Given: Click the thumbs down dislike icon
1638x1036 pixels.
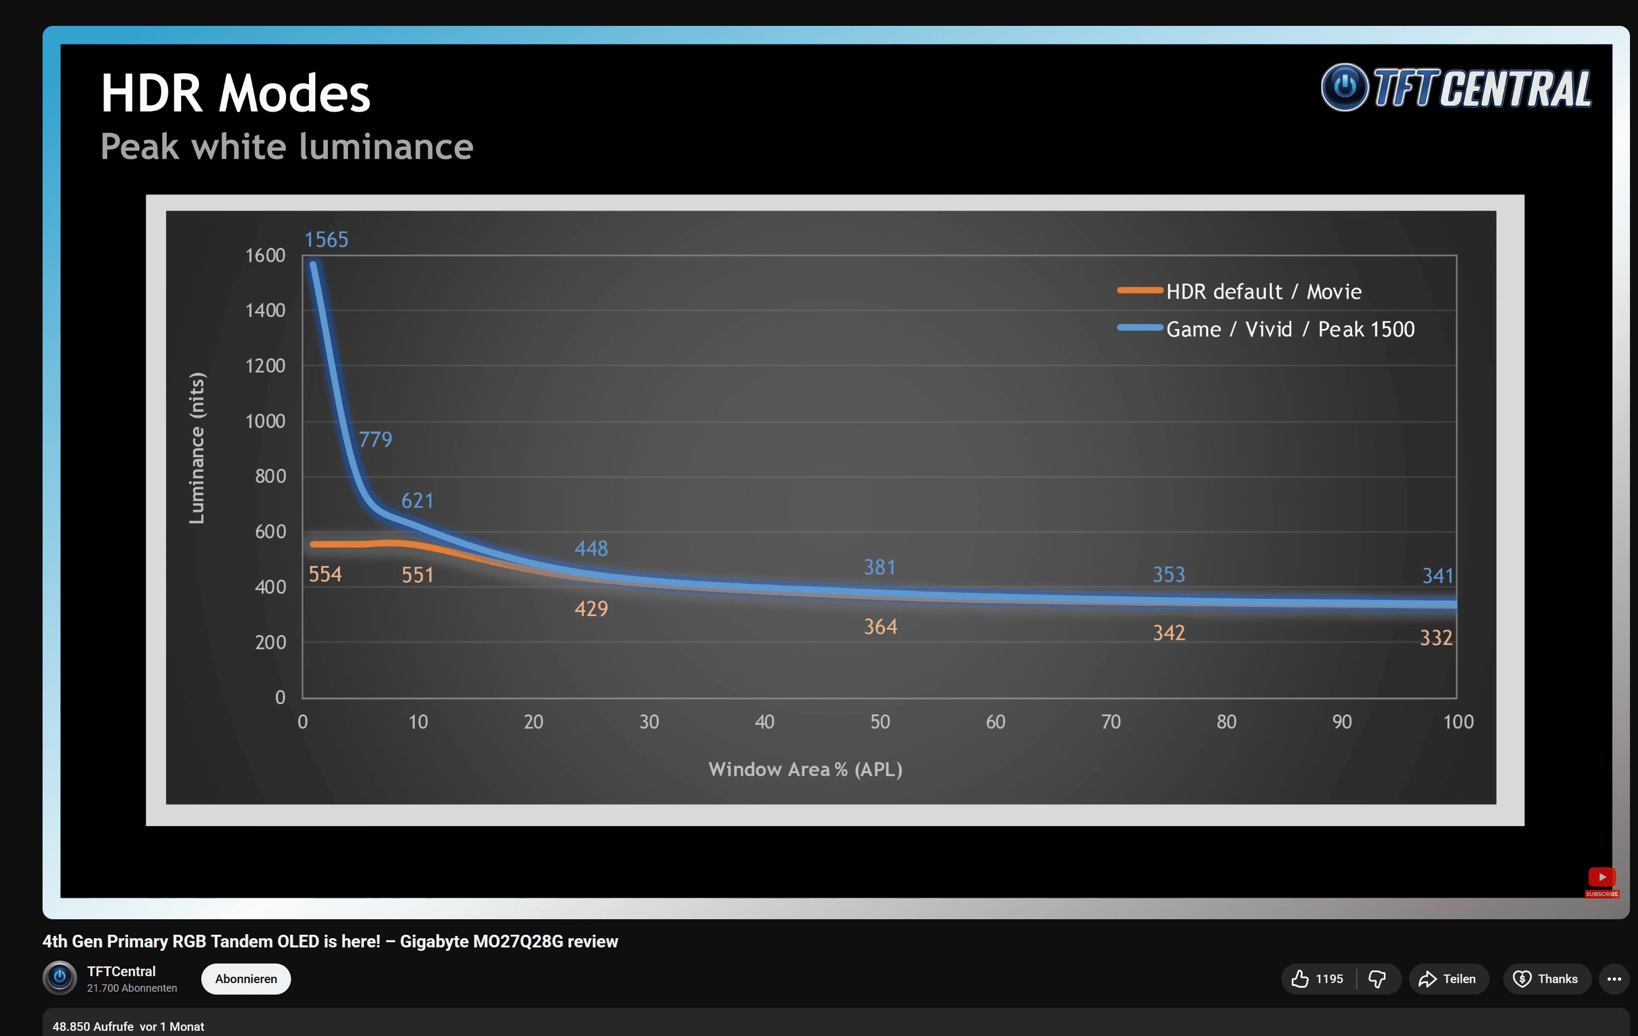Looking at the screenshot, I should click(1377, 978).
